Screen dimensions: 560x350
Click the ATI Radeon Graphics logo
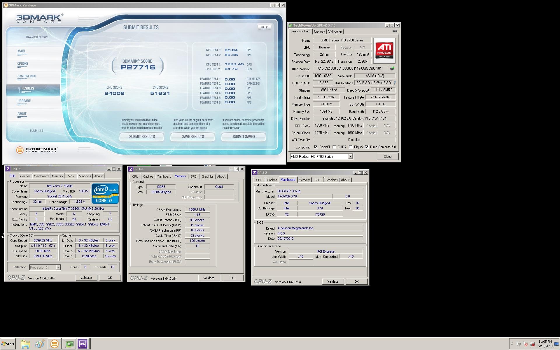tap(384, 50)
